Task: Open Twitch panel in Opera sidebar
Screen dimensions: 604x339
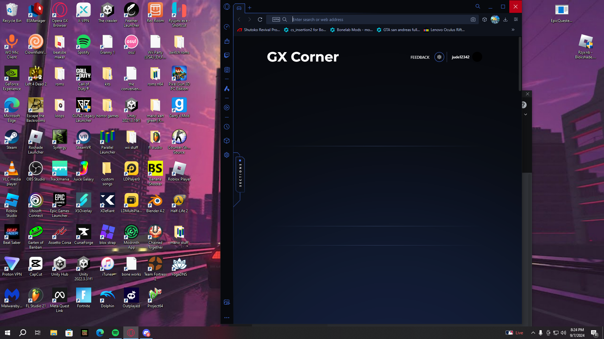Action: tap(226, 55)
